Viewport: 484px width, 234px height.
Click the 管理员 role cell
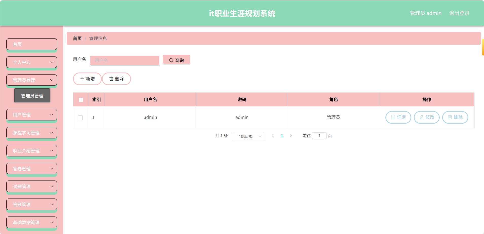[x=333, y=117]
